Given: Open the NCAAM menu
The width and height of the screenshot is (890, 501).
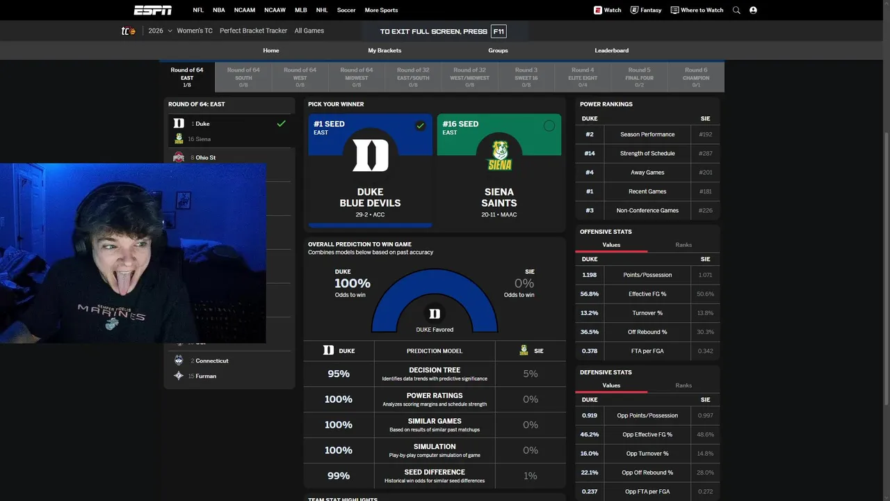Looking at the screenshot, I should [245, 10].
